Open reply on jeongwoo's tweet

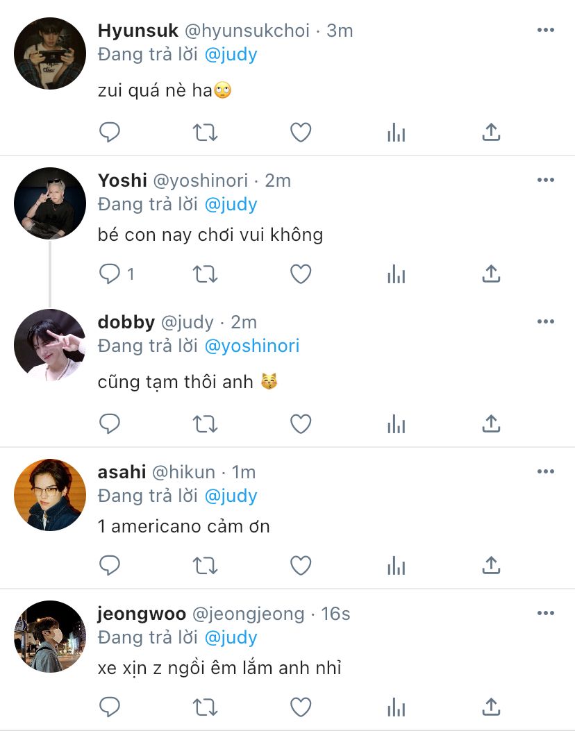click(110, 707)
